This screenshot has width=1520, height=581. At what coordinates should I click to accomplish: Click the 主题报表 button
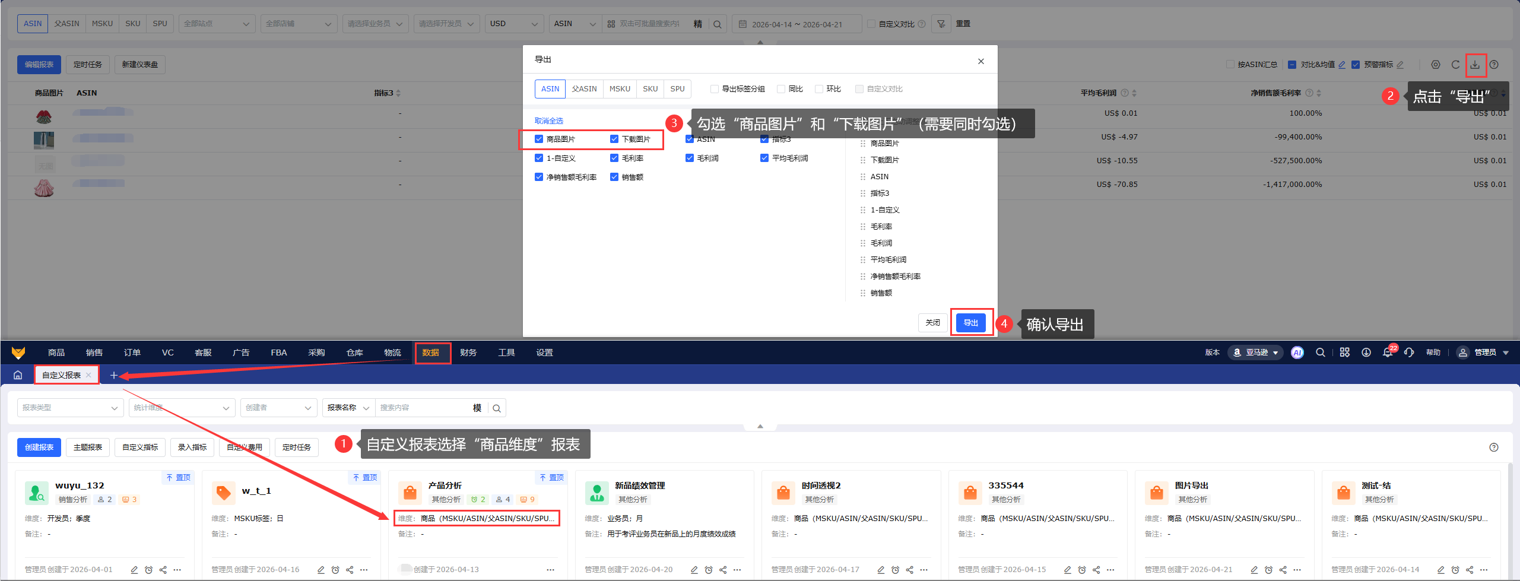[x=88, y=447]
